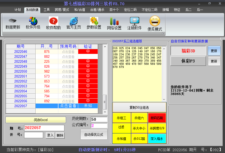Expand ribbon group launcher arrow

[x=163, y=34]
